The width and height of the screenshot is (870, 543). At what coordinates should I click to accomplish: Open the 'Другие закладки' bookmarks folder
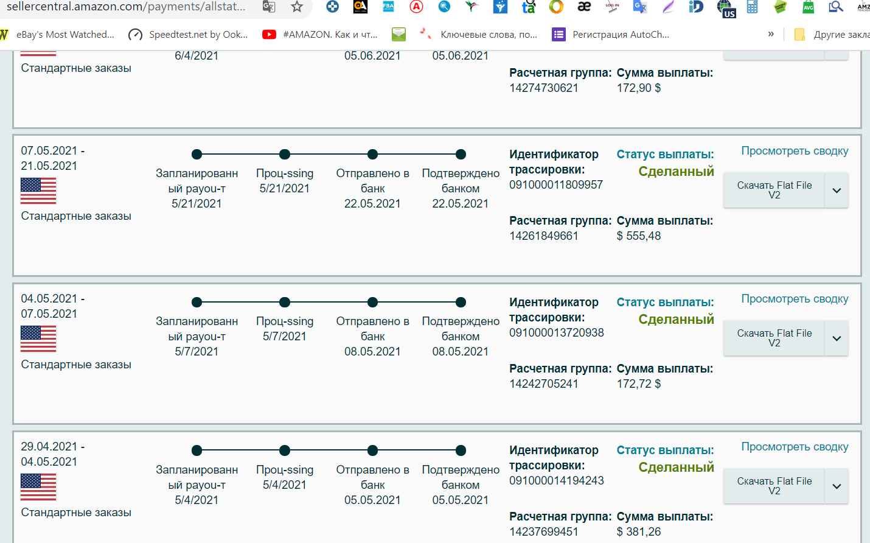[832, 35]
